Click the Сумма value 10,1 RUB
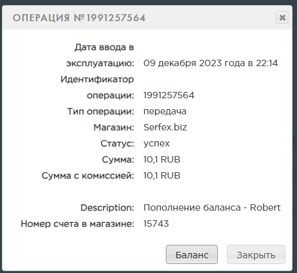Image resolution: width=297 pixels, height=273 pixels. click(x=162, y=159)
